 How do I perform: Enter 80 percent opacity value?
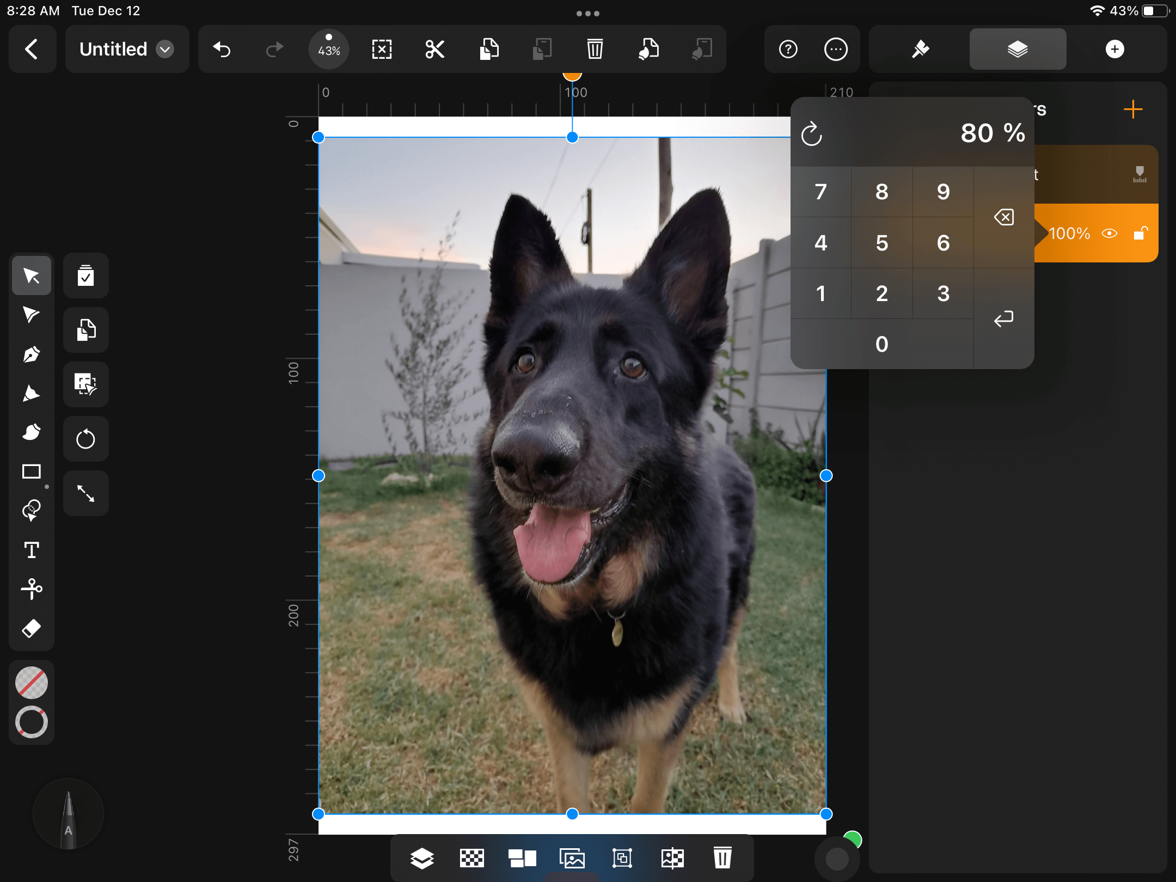[1003, 318]
